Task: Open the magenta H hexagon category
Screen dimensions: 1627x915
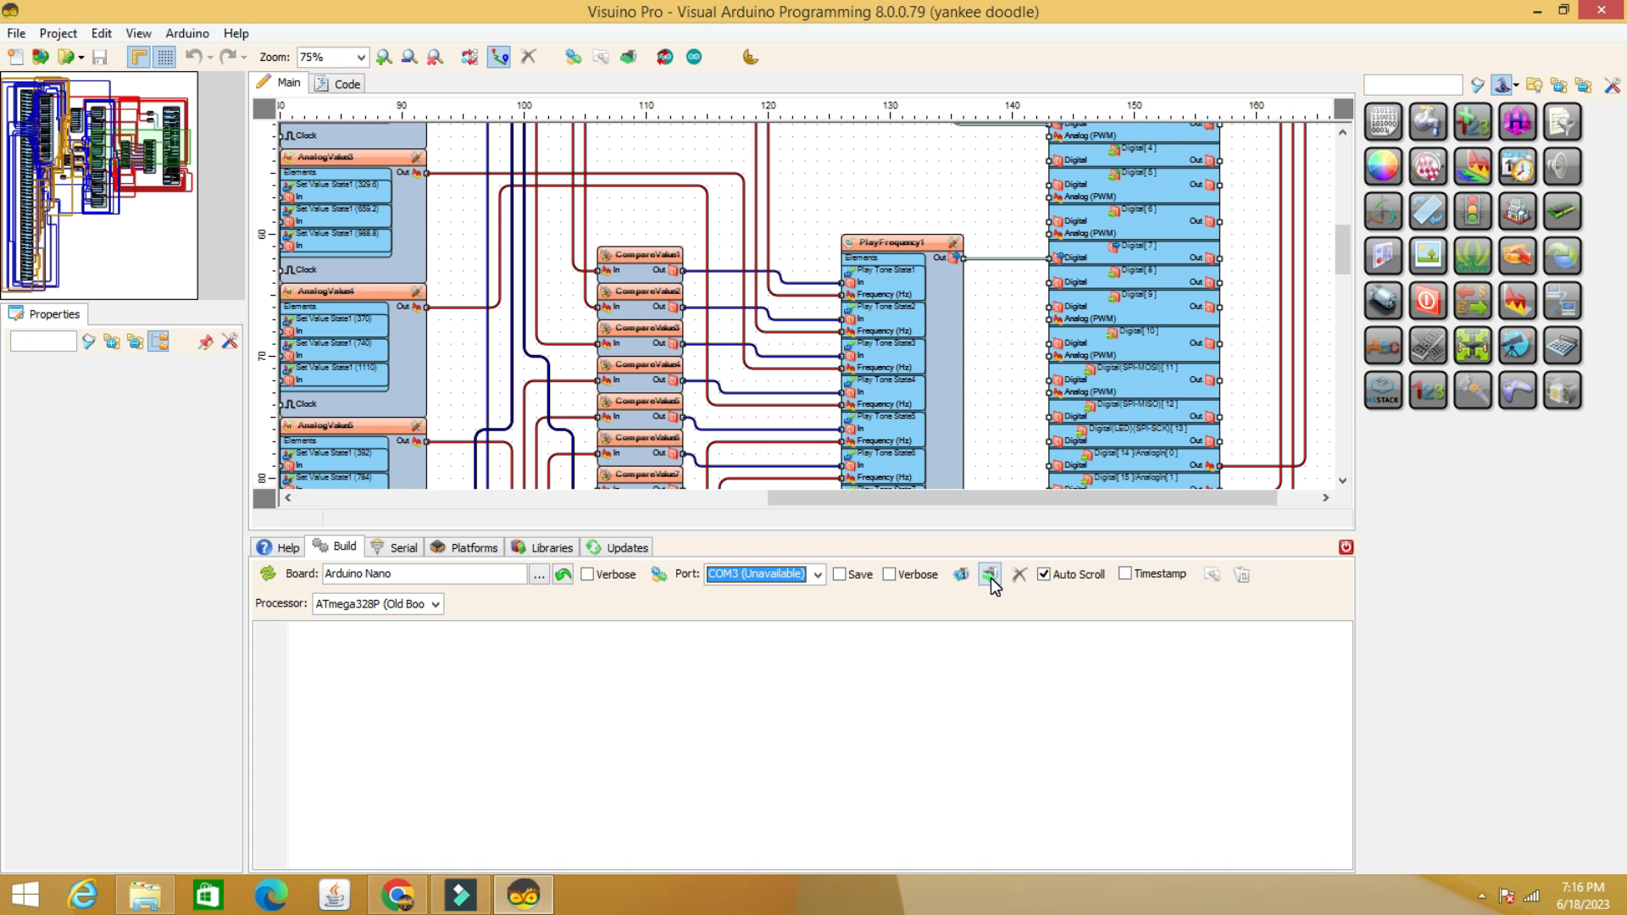Action: coord(1517,121)
